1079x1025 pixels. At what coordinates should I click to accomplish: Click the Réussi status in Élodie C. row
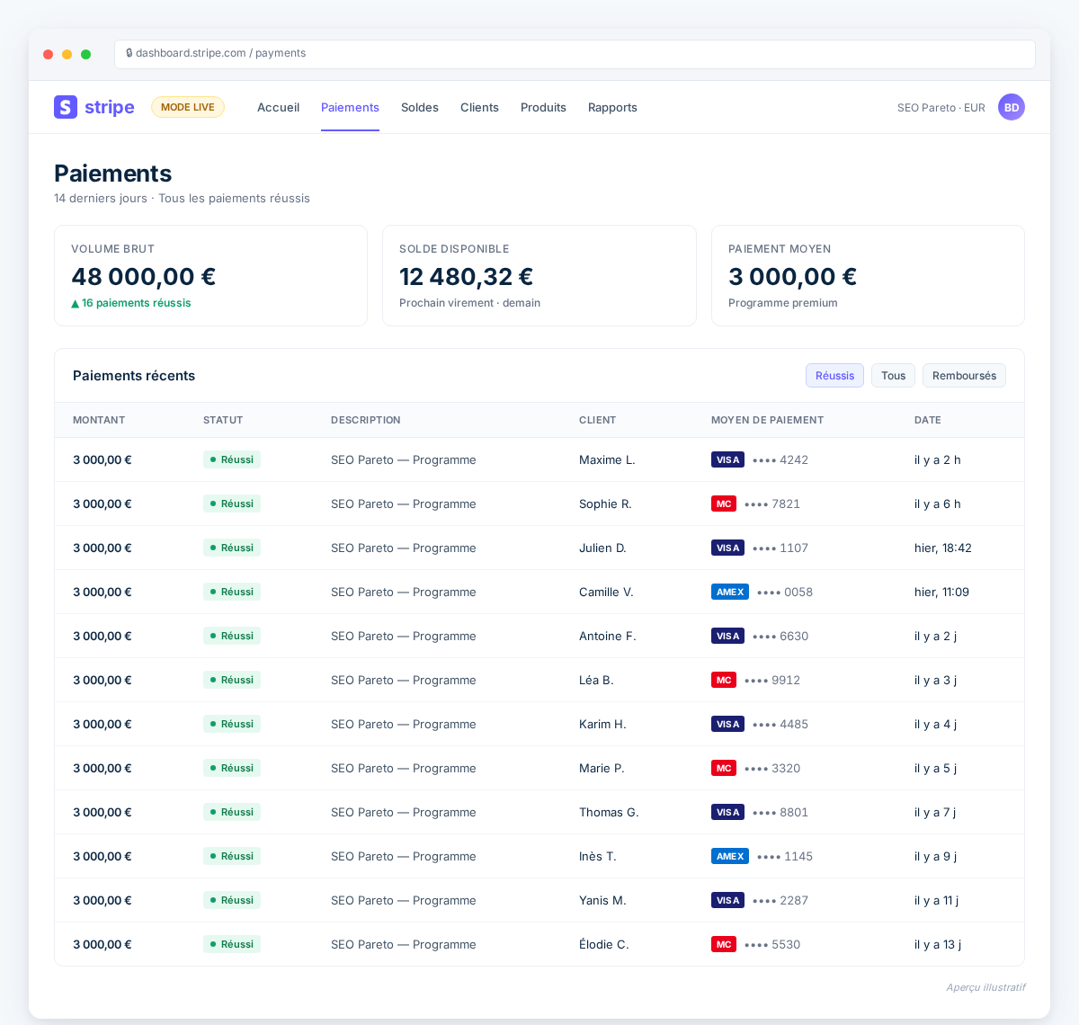coord(232,944)
